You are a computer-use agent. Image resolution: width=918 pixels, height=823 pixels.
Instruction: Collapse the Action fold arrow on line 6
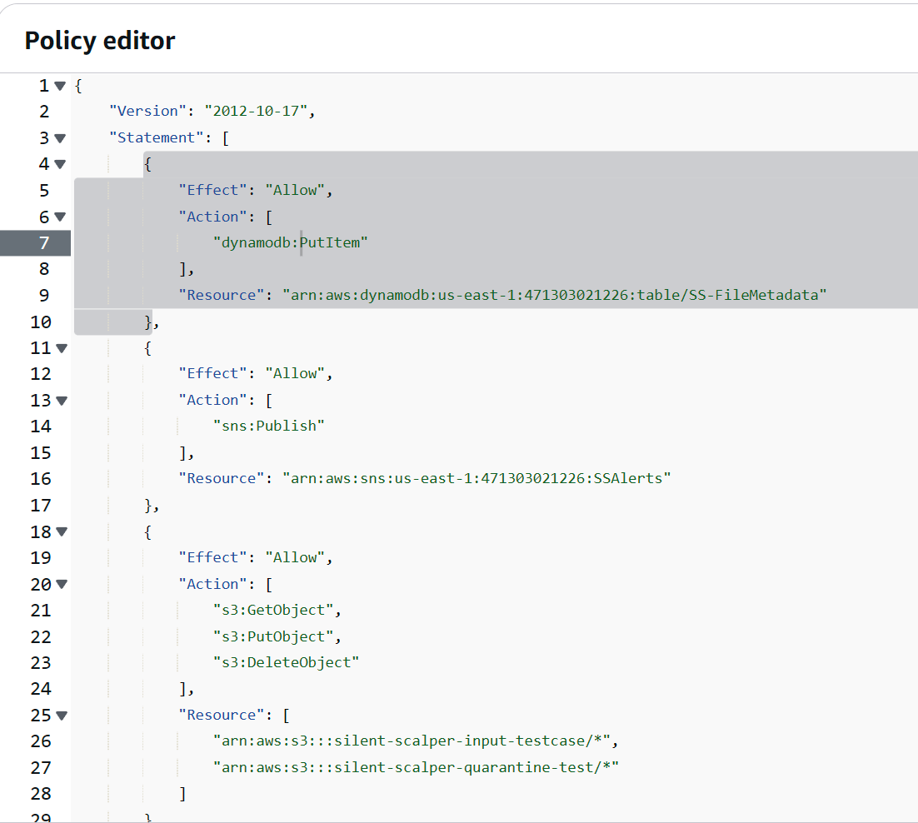[60, 217]
